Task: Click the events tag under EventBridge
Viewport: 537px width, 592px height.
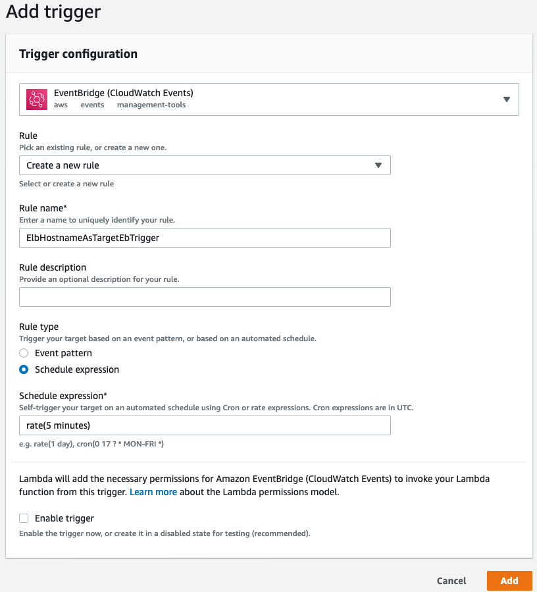Action: tap(92, 105)
